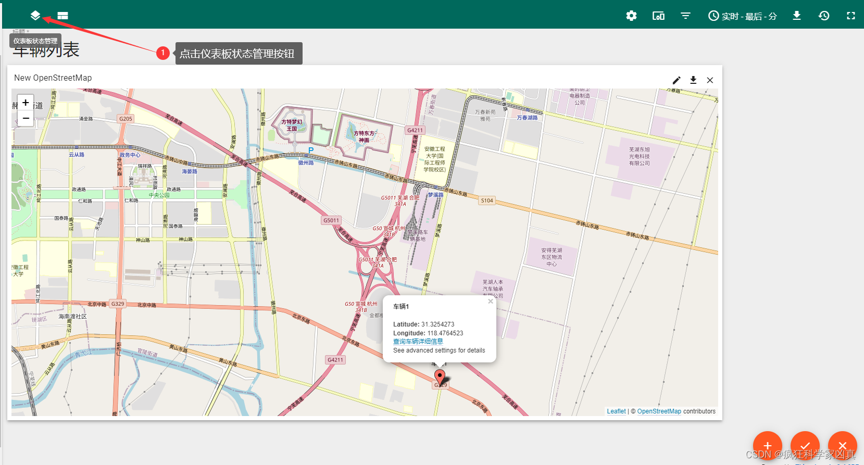Click the 方特梦幻王国 park label

[292, 125]
